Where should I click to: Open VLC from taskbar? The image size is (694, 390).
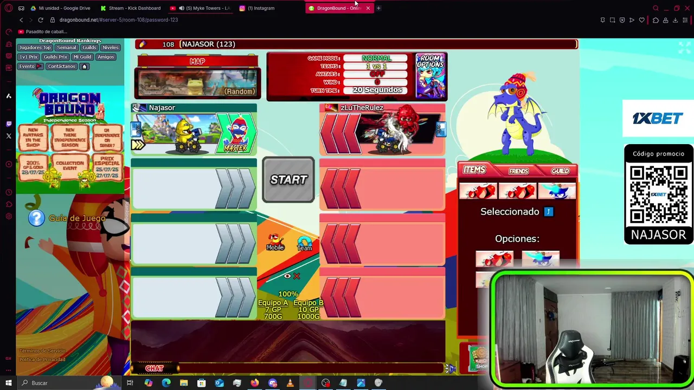290,383
